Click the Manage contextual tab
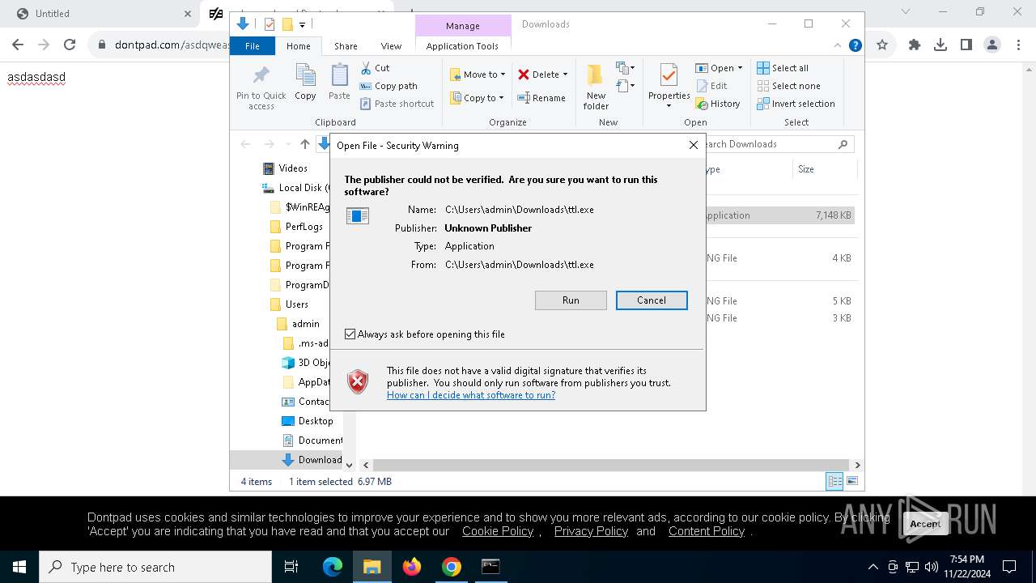This screenshot has height=583, width=1036. pyautogui.click(x=463, y=26)
